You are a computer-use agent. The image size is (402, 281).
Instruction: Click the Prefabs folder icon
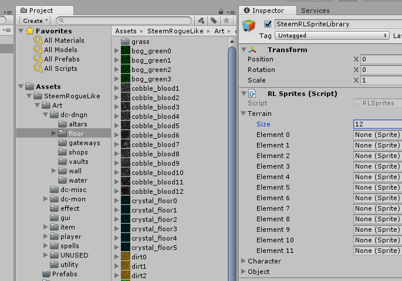coord(46,273)
